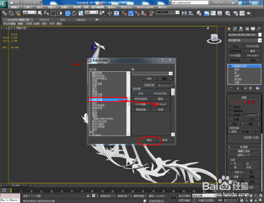
Task: Switch to 自由形式 ribbon tab
Action: pos(45,20)
